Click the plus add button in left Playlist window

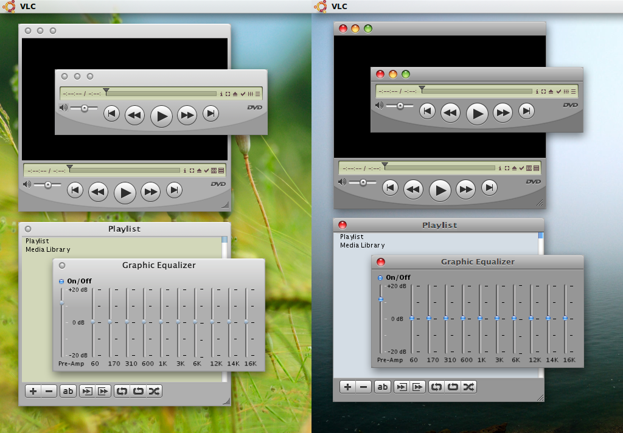(33, 391)
